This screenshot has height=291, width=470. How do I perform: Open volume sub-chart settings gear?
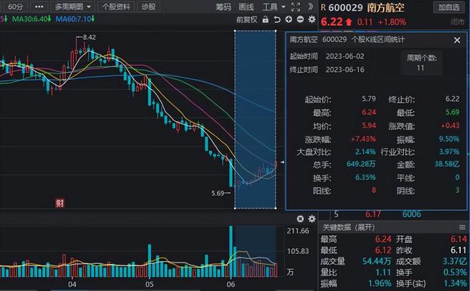tap(312, 219)
